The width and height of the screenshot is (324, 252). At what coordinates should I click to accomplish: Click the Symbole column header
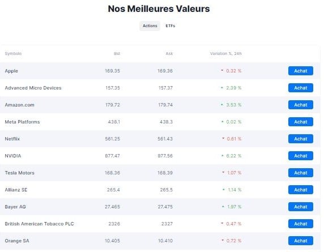click(x=13, y=53)
